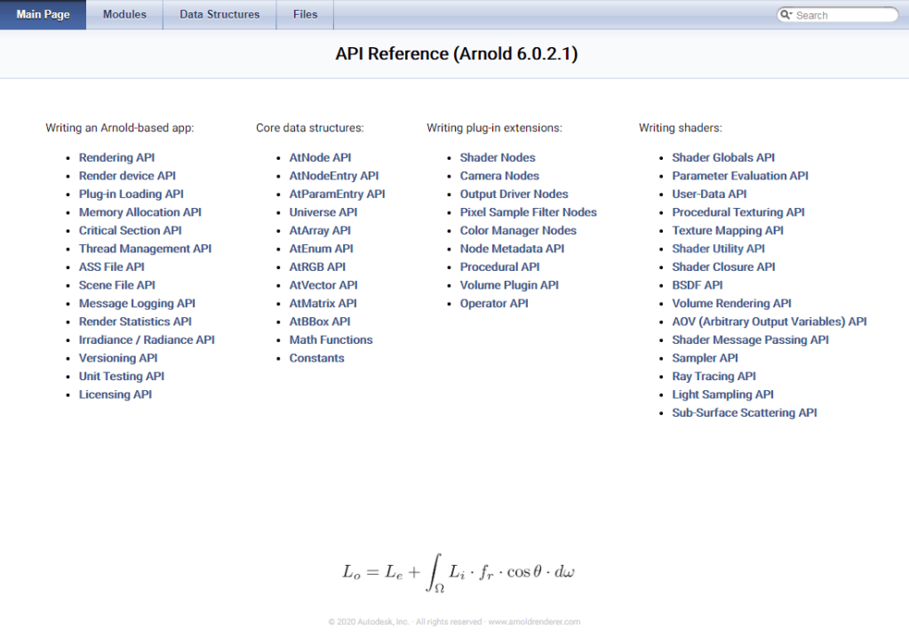The width and height of the screenshot is (909, 637).
Task: Switch to the Data Structures tab
Action: coord(219,14)
